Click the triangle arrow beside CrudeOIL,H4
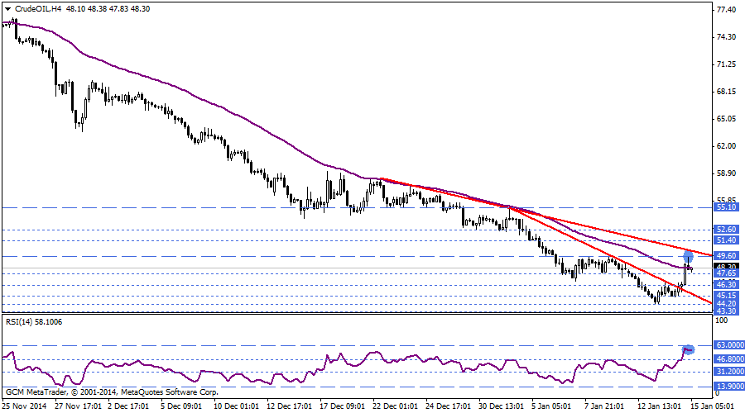Image resolution: width=745 pixels, height=413 pixels. [x=7, y=7]
